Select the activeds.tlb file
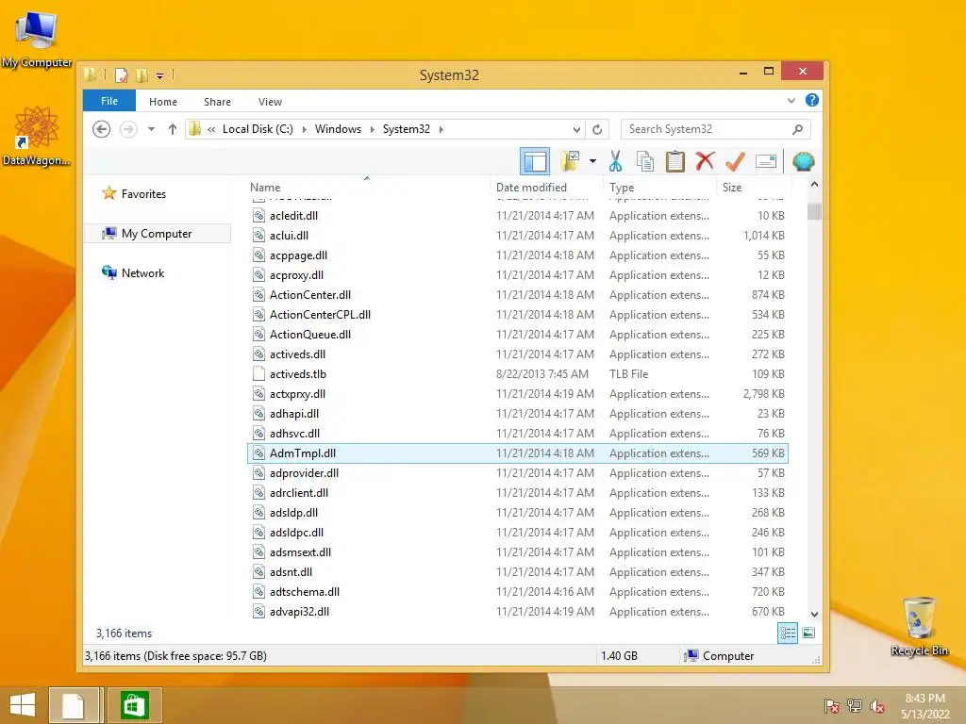The height and width of the screenshot is (724, 966). point(297,373)
